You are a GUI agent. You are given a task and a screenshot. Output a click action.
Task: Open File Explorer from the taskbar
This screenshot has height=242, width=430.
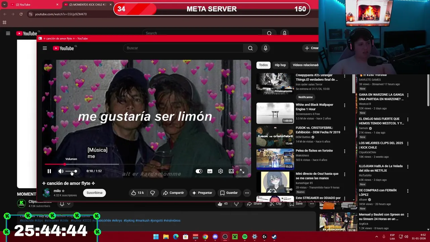click(x=166, y=237)
